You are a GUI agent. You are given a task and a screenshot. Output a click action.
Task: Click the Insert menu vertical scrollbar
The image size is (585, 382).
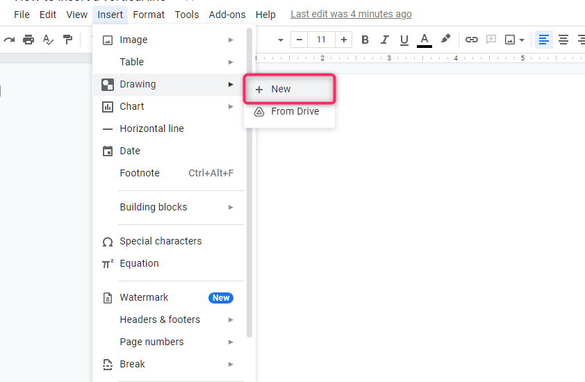[249, 183]
